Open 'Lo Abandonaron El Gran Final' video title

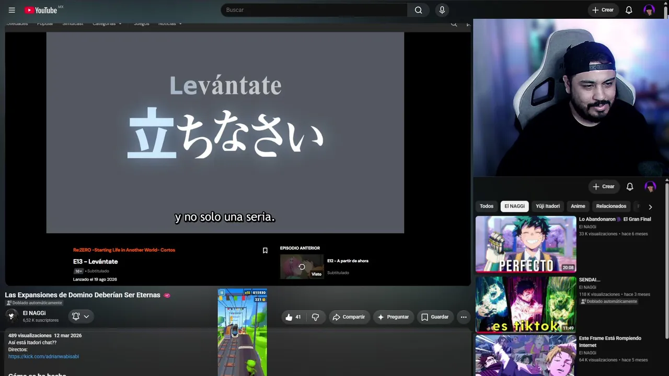pos(615,219)
